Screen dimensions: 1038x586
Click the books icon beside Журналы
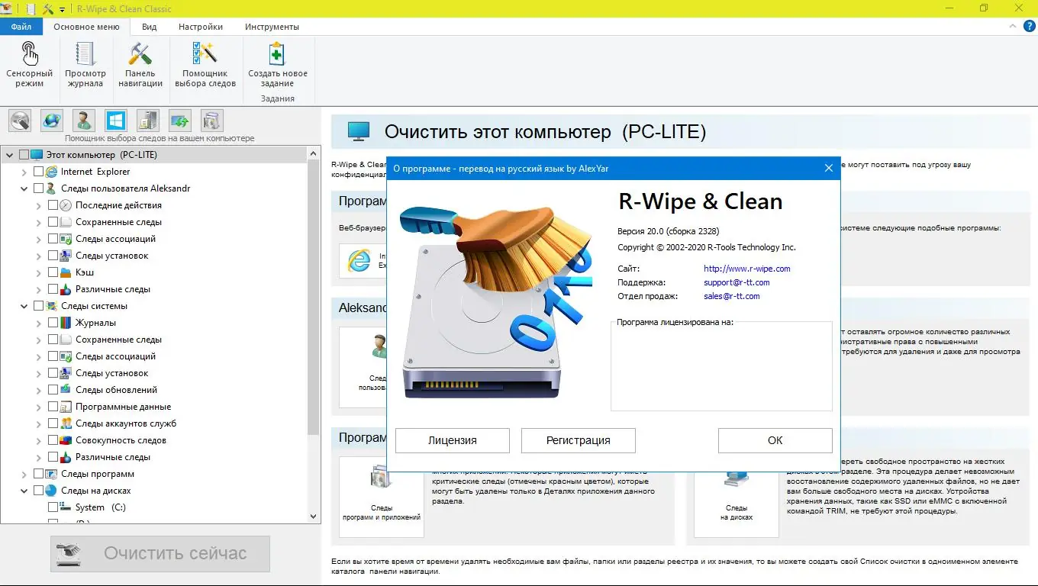point(66,323)
